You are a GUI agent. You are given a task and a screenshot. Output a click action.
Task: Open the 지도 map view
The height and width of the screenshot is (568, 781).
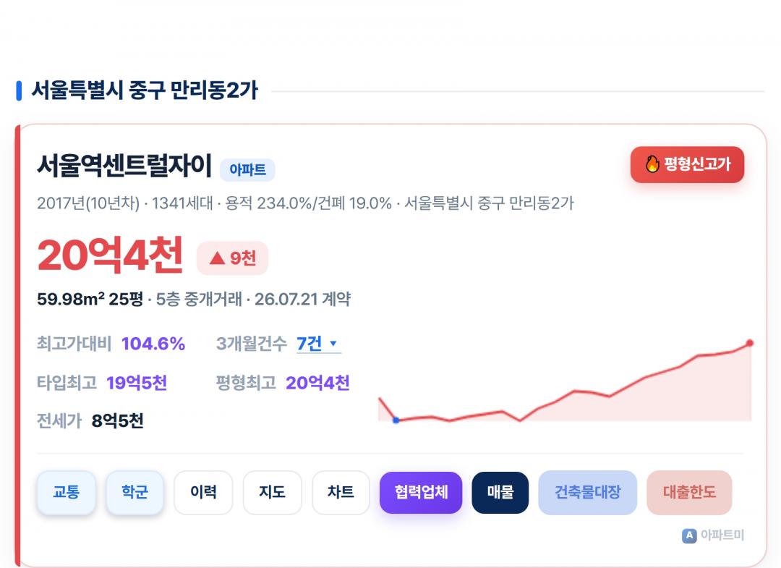[272, 492]
